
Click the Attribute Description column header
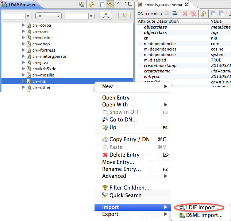[x=158, y=21]
